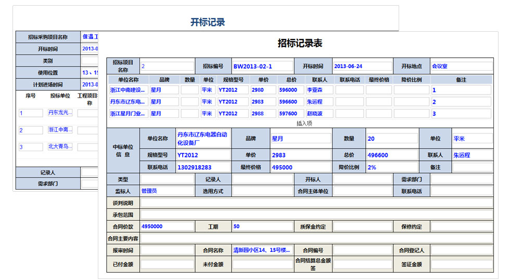Click the 插入项 link below the bidder table
The height and width of the screenshot is (280, 523).
click(304, 124)
